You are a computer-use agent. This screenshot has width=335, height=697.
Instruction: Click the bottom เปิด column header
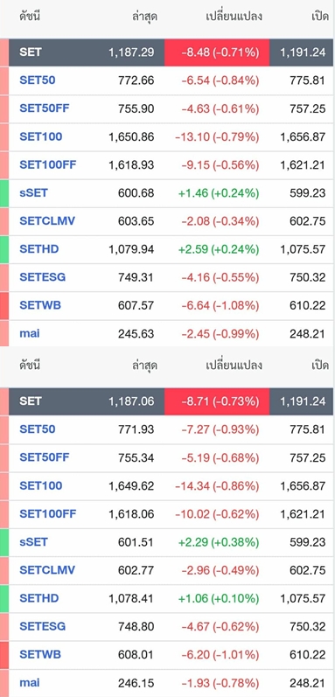(x=320, y=366)
